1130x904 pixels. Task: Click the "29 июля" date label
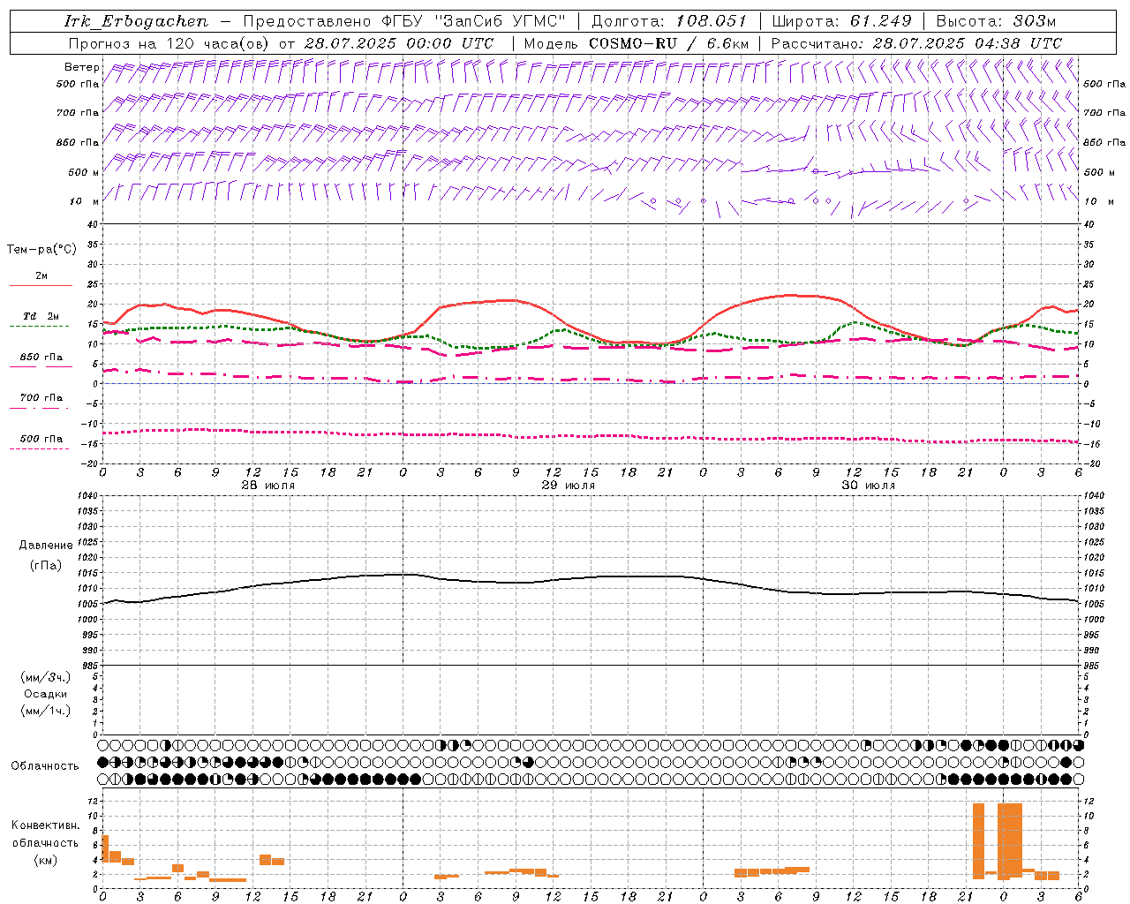[568, 486]
